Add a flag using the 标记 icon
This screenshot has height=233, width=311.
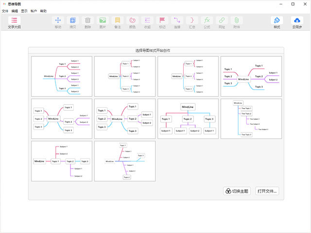click(x=162, y=20)
